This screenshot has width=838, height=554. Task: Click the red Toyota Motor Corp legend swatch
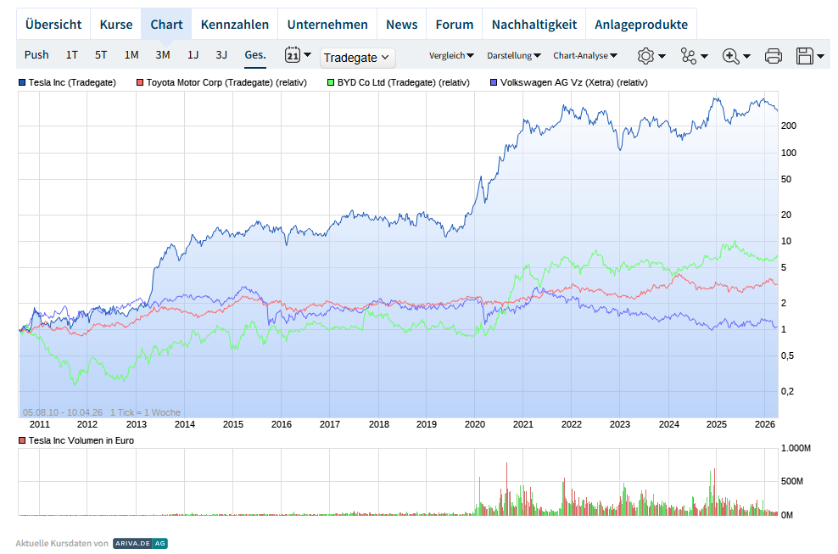[x=140, y=82]
